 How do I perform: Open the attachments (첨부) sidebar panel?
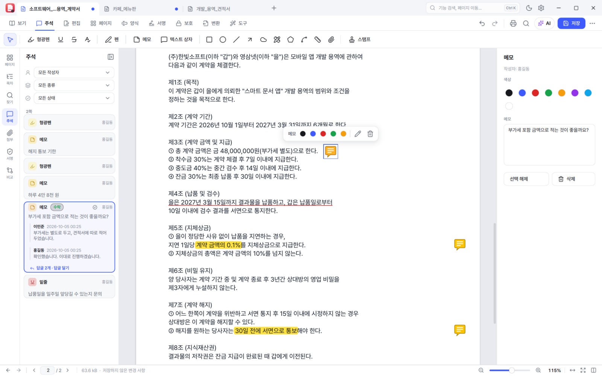[x=10, y=135]
